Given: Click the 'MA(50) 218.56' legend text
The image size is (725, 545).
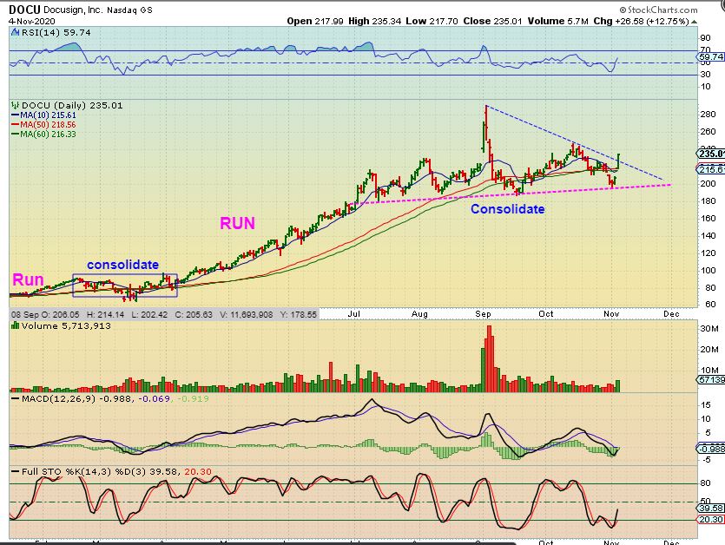Looking at the screenshot, I should (x=48, y=125).
